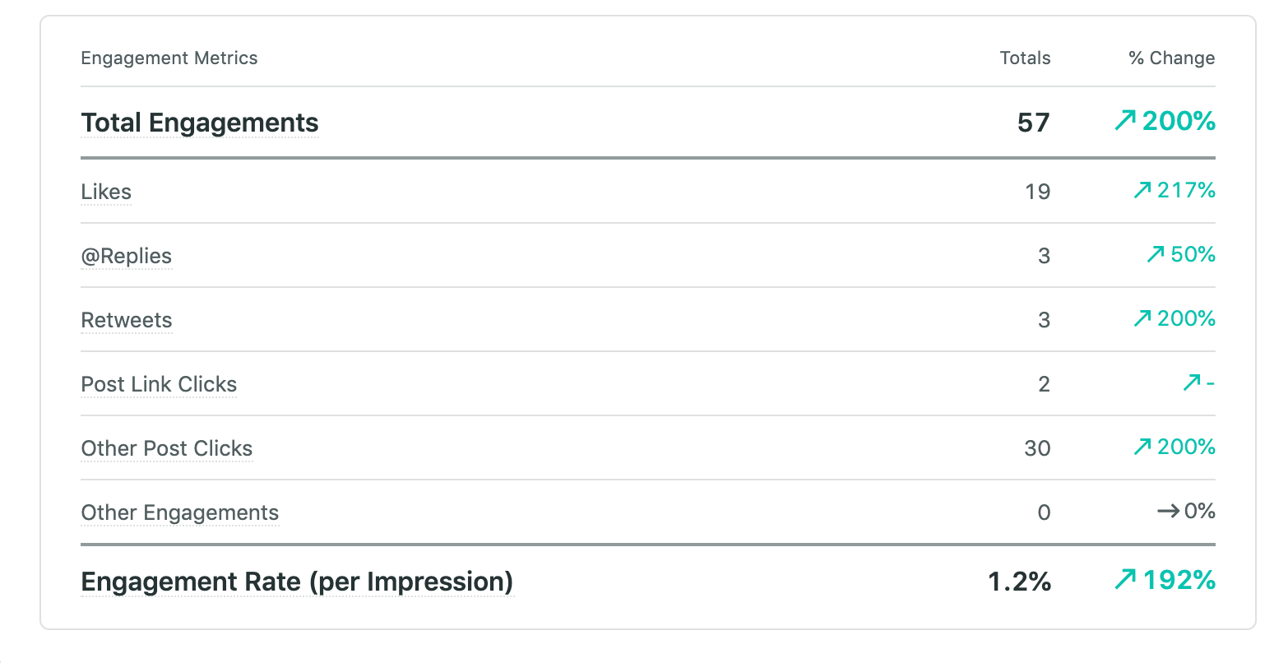Open the Other Post Clicks metric
This screenshot has width=1288, height=663.
point(167,448)
